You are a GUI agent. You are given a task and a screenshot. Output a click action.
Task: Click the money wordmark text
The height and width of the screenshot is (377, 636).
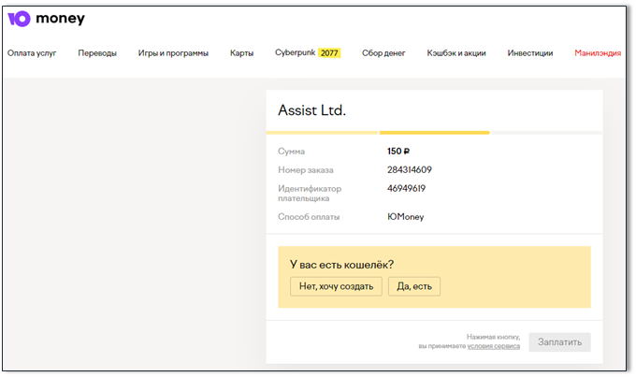61,19
